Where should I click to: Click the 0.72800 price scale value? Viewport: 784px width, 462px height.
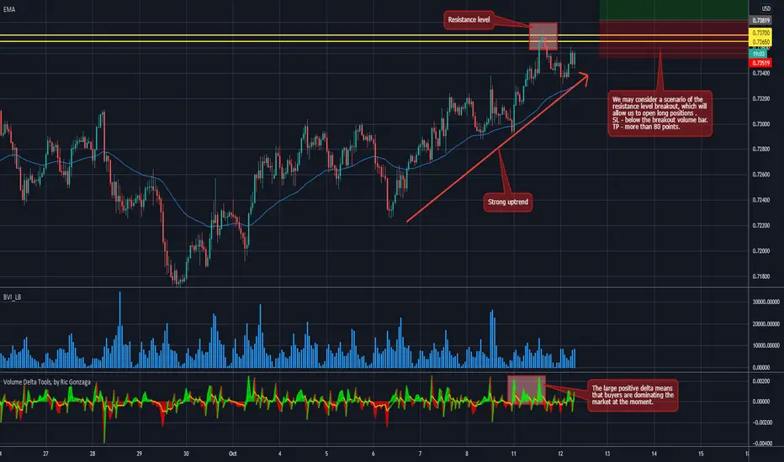point(760,150)
